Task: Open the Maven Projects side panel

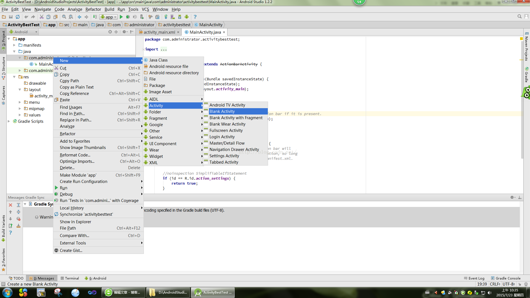Action: (x=527, y=46)
